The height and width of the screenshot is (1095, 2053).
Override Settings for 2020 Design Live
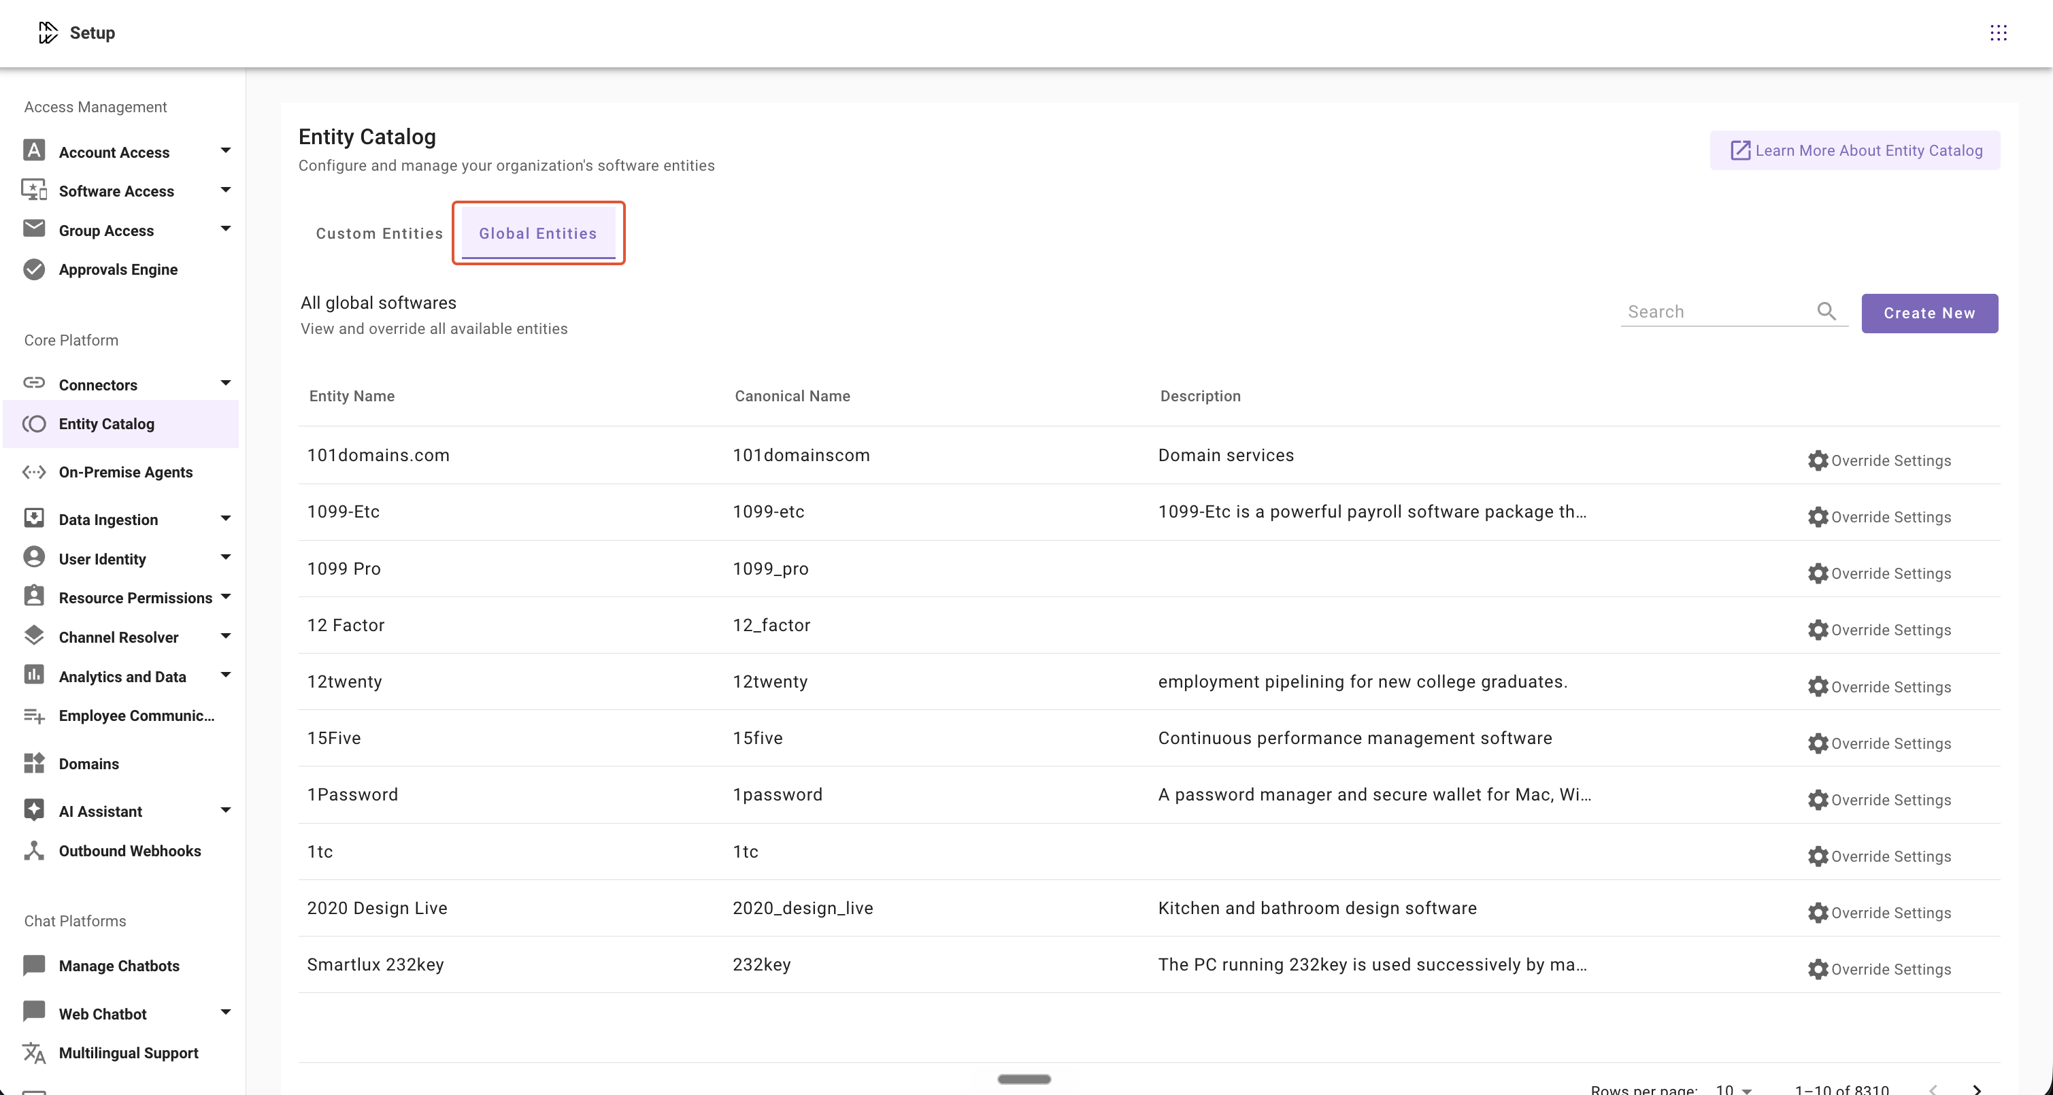click(1880, 913)
